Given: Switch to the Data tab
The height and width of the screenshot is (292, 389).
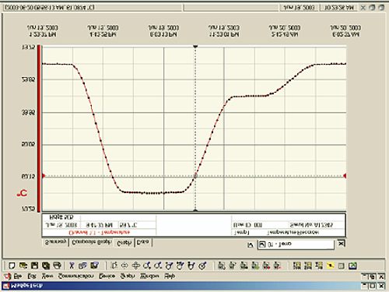Looking at the screenshot, I should coord(143,242).
